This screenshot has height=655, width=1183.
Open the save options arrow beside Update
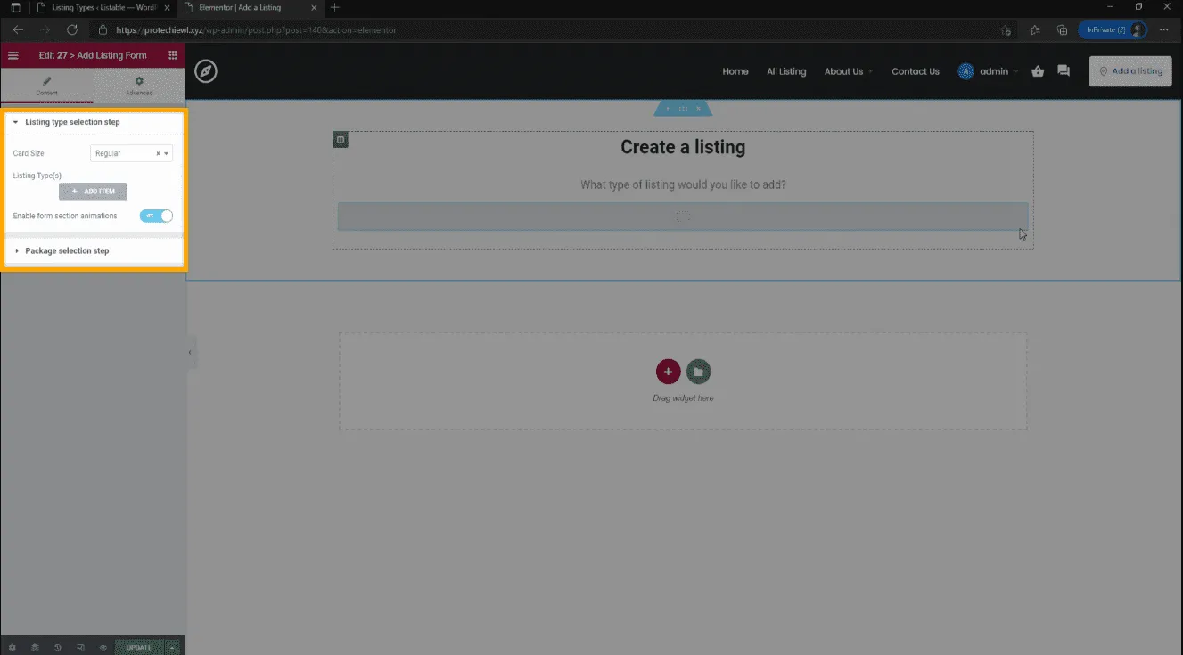tap(173, 647)
